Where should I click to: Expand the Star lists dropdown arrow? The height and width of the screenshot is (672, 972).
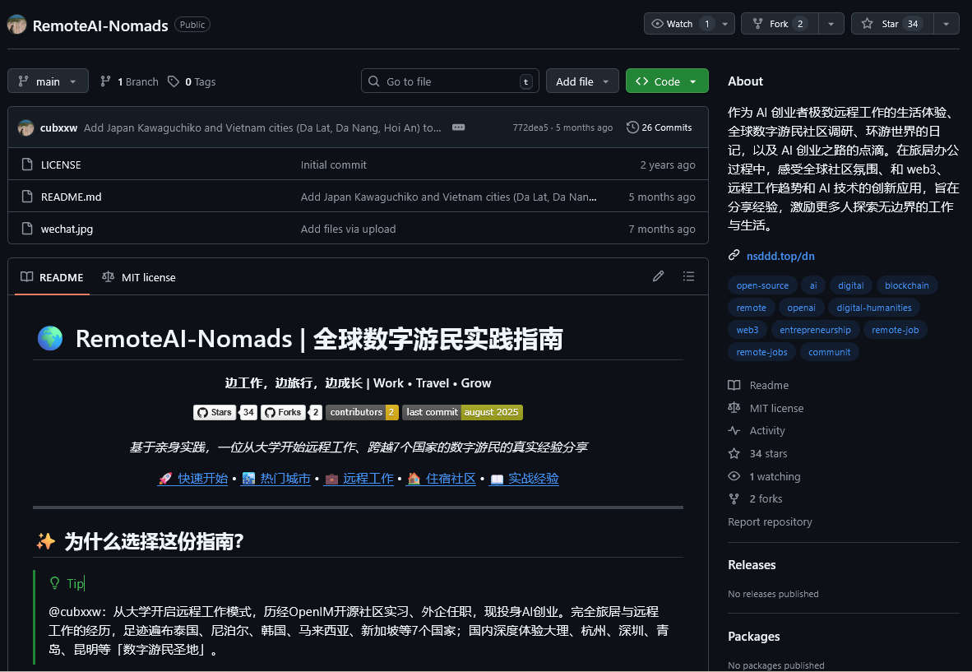click(946, 24)
